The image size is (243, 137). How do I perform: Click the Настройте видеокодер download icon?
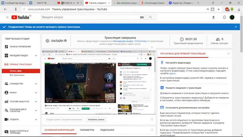click(162, 62)
